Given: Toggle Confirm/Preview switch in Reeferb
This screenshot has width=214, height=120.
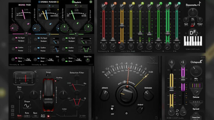Looking at the screenshot, I should pyautogui.click(x=63, y=49).
